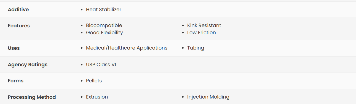Click the Agency Ratings row label
The height and width of the screenshot is (104, 356).
tap(28, 65)
